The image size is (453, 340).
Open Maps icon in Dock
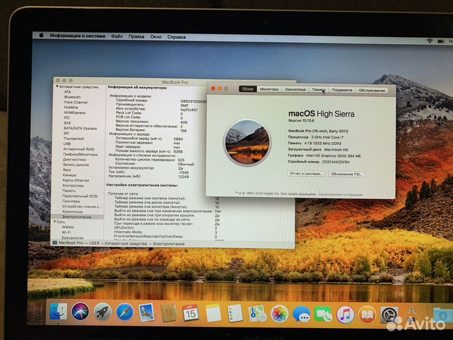pyautogui.click(x=257, y=314)
